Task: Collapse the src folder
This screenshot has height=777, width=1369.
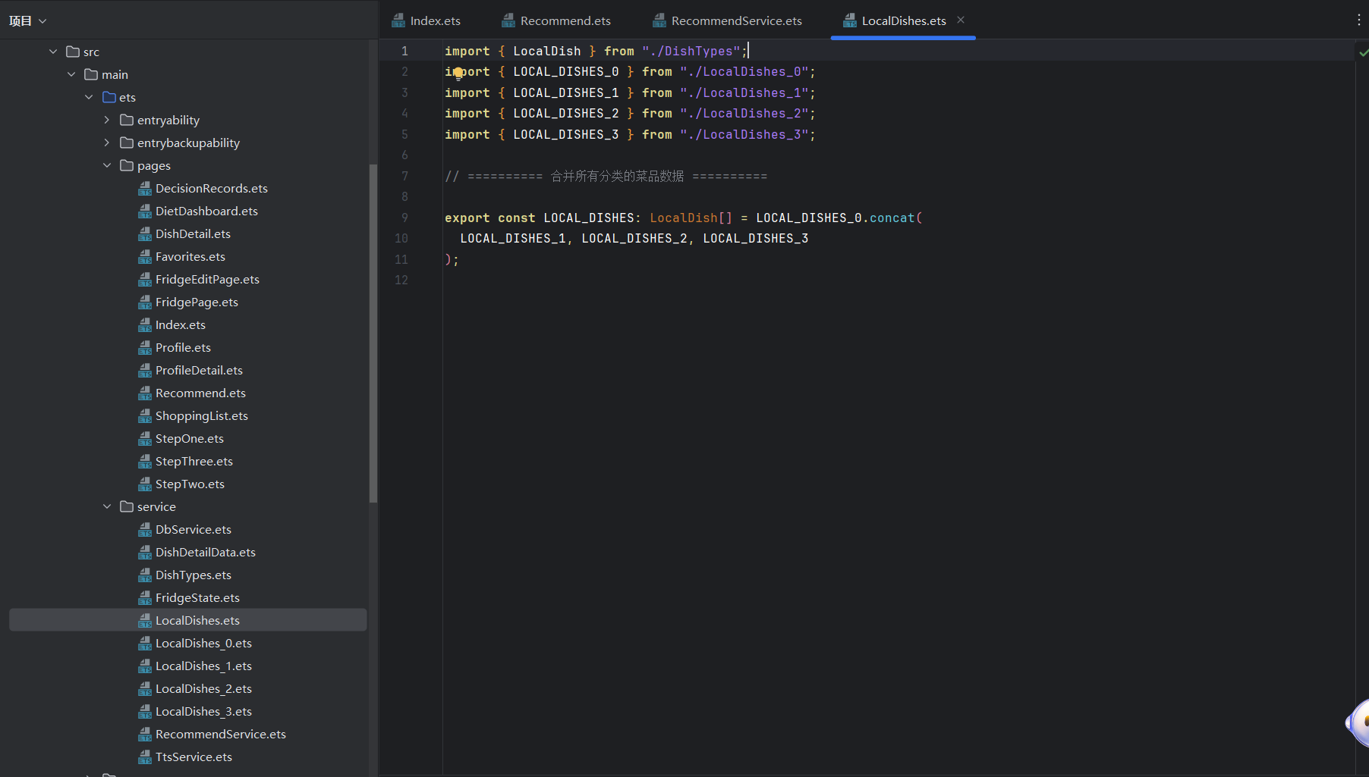Action: pos(53,52)
